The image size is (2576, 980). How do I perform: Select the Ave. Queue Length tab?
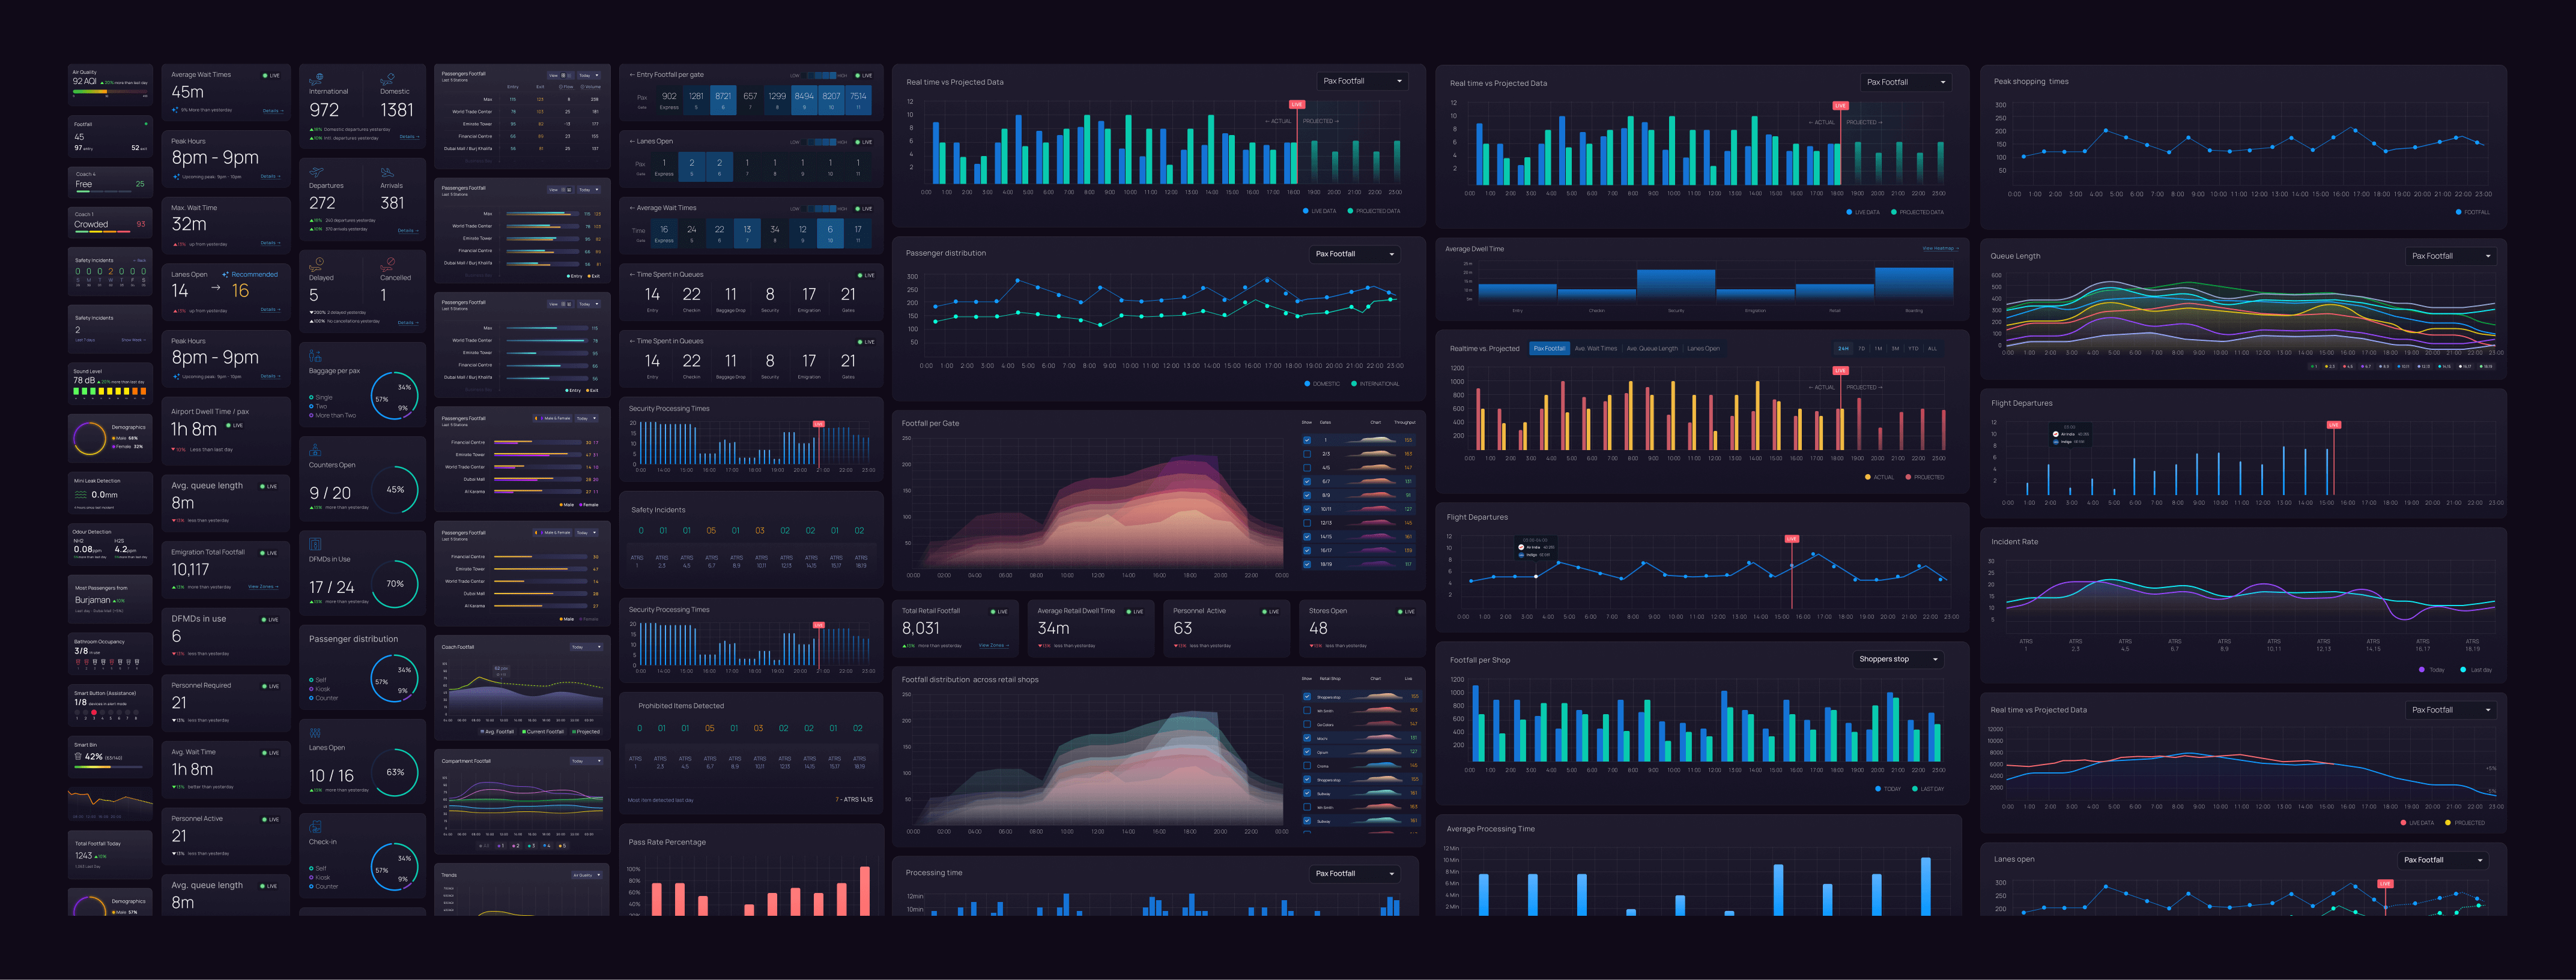(1652, 349)
